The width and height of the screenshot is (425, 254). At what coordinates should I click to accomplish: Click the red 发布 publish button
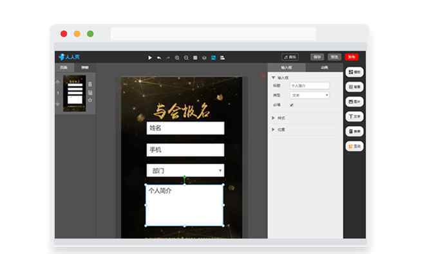352,57
